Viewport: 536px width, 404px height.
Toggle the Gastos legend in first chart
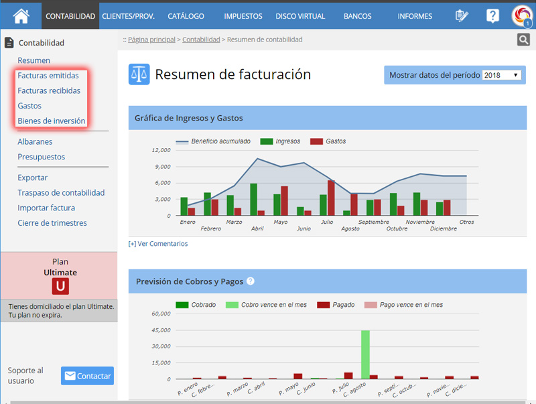[316, 141]
